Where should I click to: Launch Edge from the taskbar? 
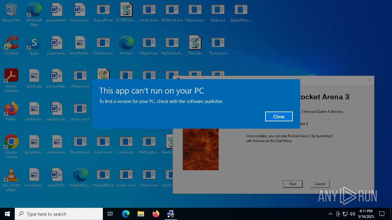[126, 214]
